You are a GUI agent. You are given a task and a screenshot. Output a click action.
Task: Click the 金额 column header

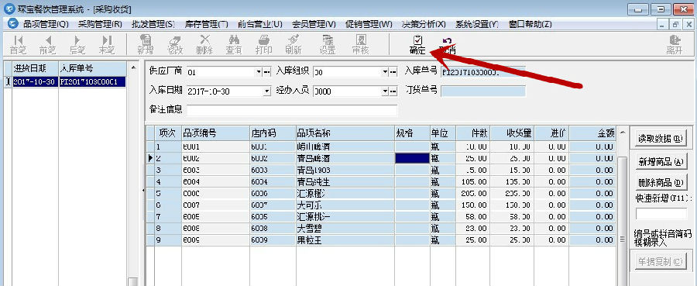click(x=592, y=133)
